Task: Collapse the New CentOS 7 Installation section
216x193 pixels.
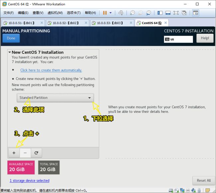Action: [x=10, y=52]
